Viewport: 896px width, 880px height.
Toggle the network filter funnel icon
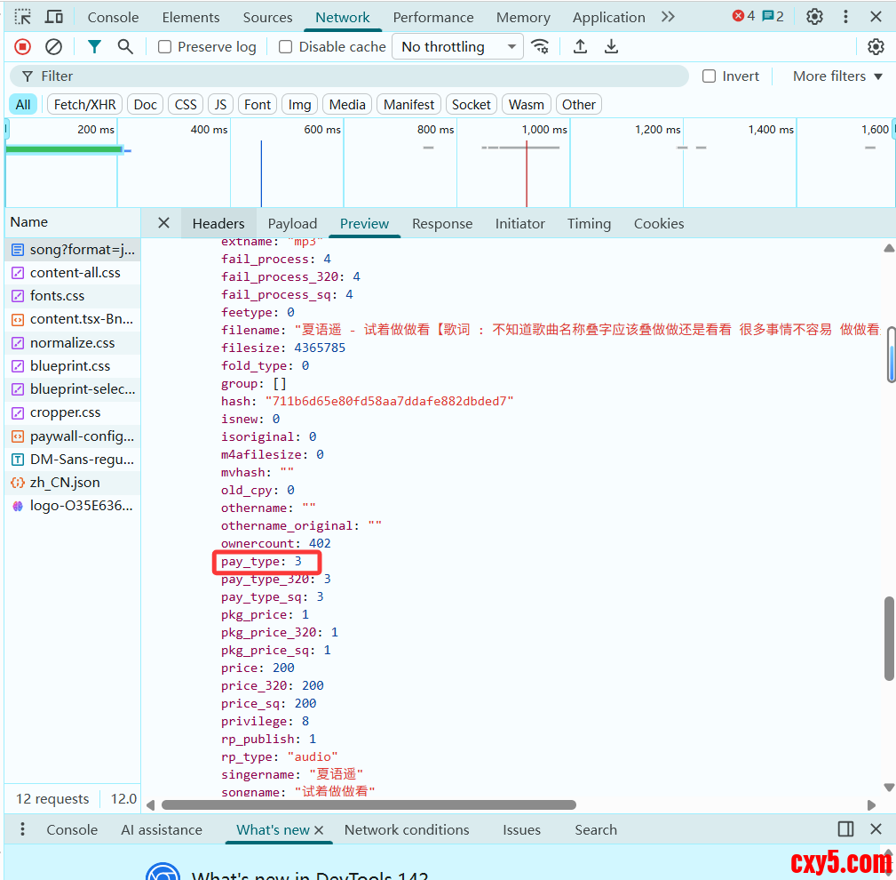click(94, 47)
